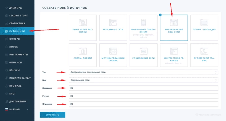
Task: Go to Финансы section
Action: [x=17, y=63]
